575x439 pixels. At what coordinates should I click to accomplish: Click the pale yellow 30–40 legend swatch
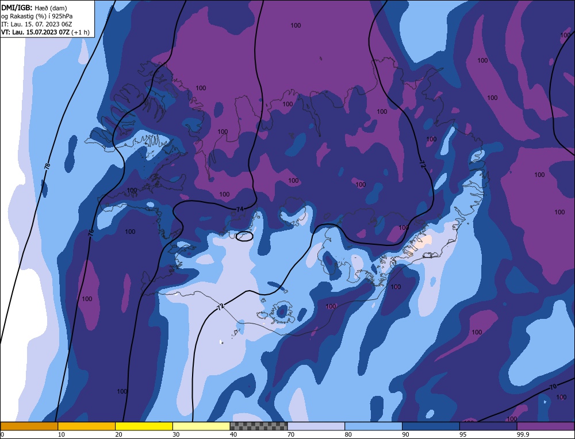pyautogui.click(x=201, y=426)
